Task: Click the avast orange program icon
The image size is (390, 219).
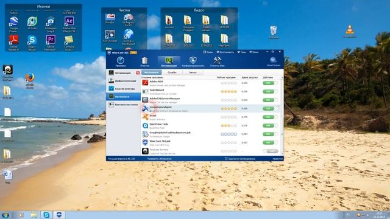Action: [145, 117]
